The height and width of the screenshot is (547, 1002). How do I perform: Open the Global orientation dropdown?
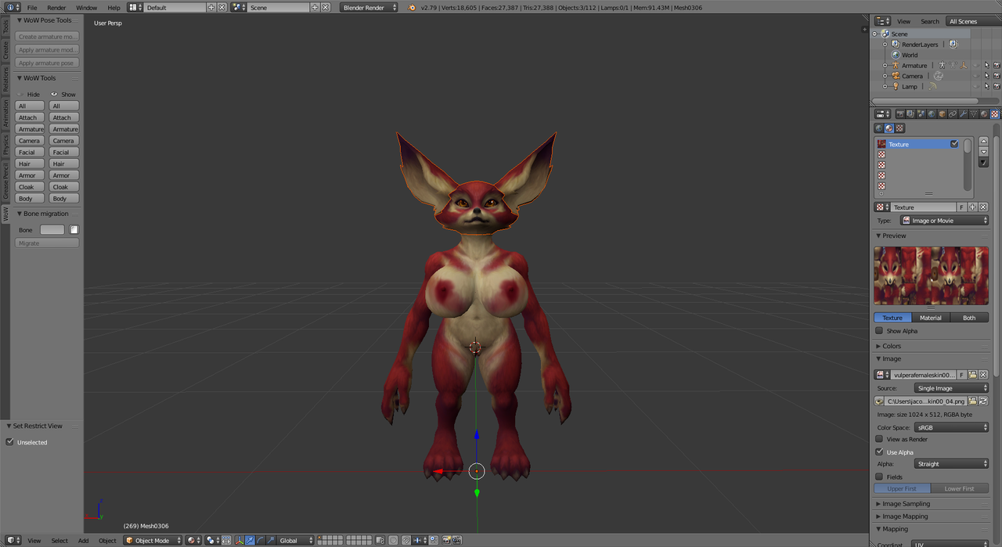click(296, 541)
